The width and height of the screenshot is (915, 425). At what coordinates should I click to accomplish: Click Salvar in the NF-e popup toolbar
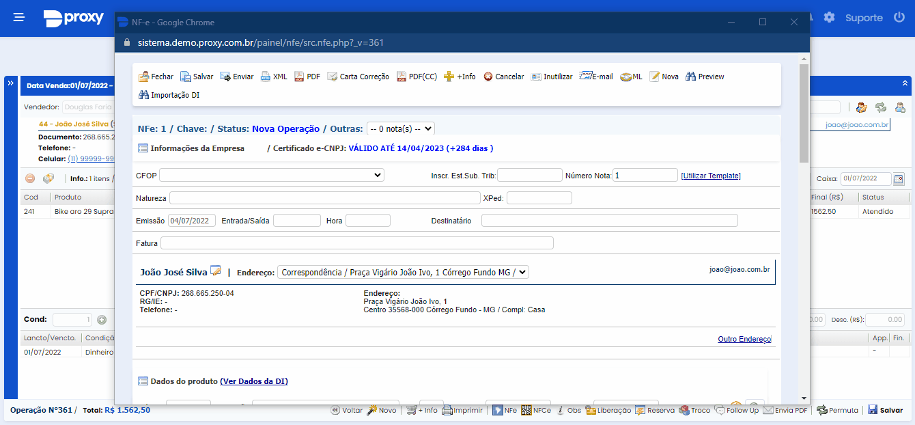[197, 77]
